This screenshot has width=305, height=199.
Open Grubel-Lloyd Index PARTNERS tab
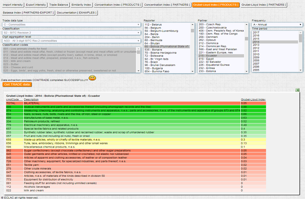pos(263,5)
